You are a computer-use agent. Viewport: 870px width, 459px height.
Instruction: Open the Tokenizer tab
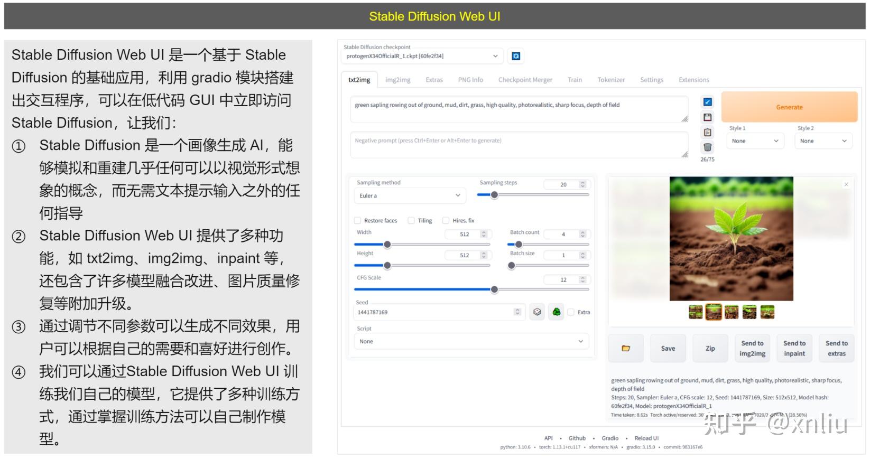coord(611,80)
